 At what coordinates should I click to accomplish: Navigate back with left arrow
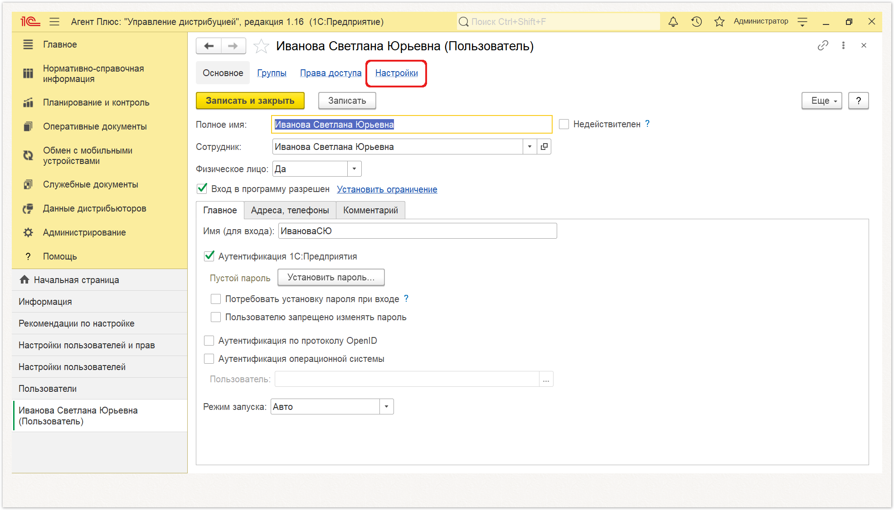point(209,46)
